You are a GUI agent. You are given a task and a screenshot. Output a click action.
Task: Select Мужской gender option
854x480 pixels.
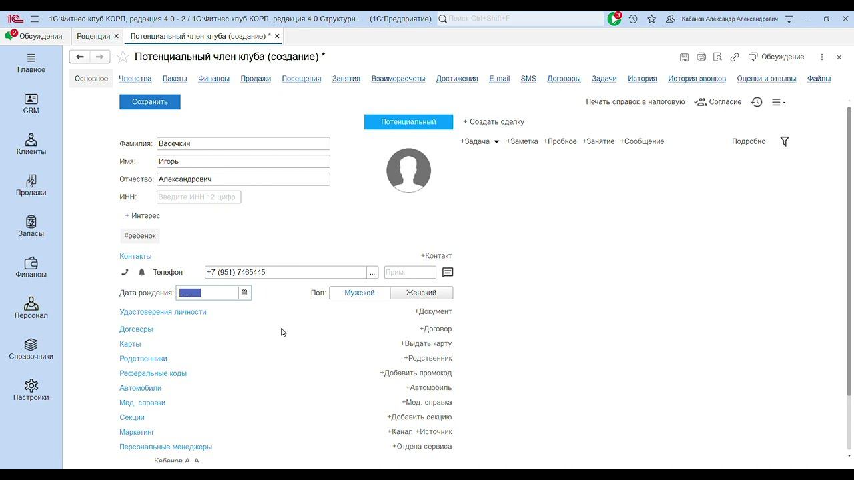[360, 293]
